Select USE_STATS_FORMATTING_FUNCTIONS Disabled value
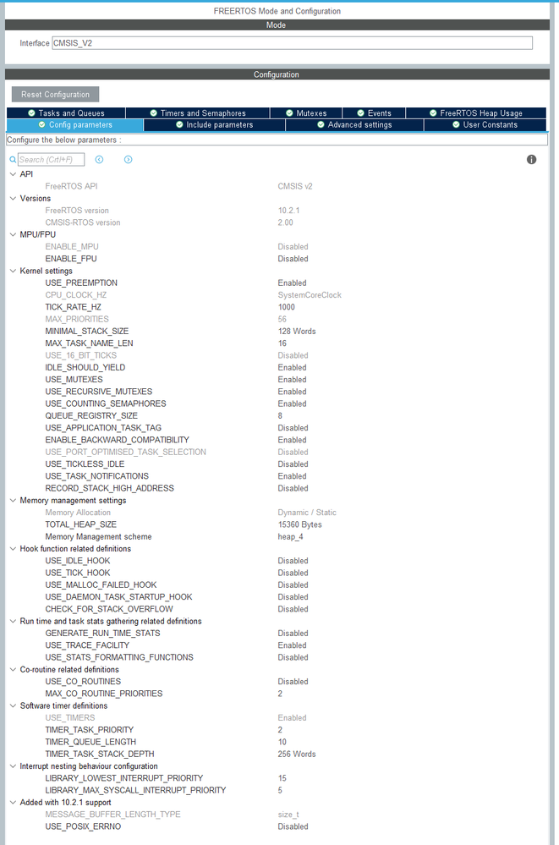Viewport: 559px width, 845px height. pyautogui.click(x=293, y=657)
